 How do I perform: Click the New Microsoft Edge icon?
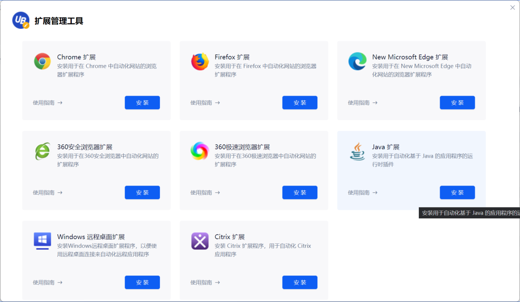tap(357, 61)
